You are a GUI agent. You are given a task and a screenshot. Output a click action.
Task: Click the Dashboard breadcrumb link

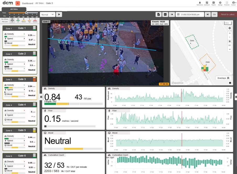pos(28,3)
